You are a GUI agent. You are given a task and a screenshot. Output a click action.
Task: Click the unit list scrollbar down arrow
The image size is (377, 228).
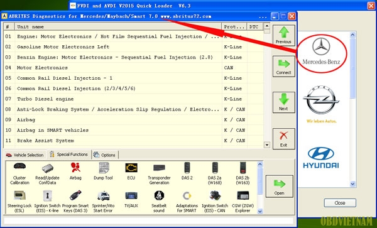pos(267,145)
